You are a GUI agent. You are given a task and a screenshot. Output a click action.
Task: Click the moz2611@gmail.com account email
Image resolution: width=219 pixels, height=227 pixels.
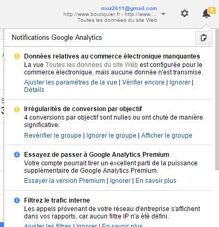click(x=129, y=9)
